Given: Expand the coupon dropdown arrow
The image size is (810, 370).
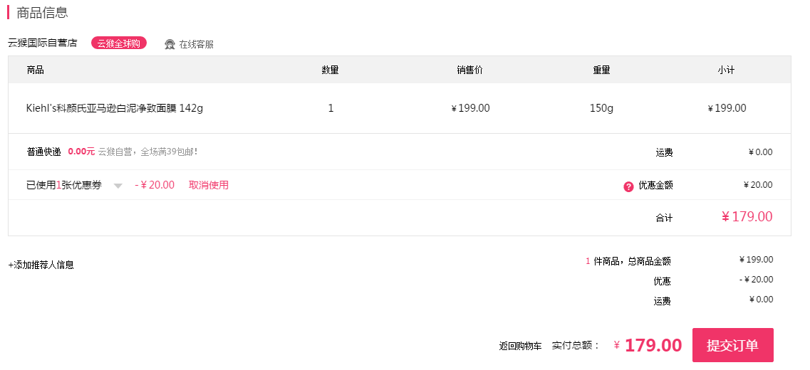Looking at the screenshot, I should tap(118, 186).
